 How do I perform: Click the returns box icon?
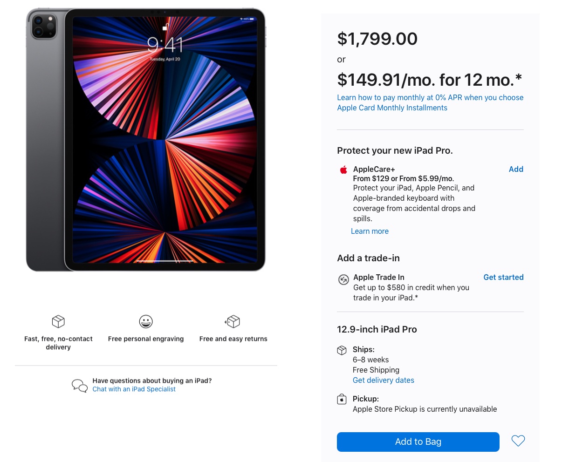click(233, 321)
